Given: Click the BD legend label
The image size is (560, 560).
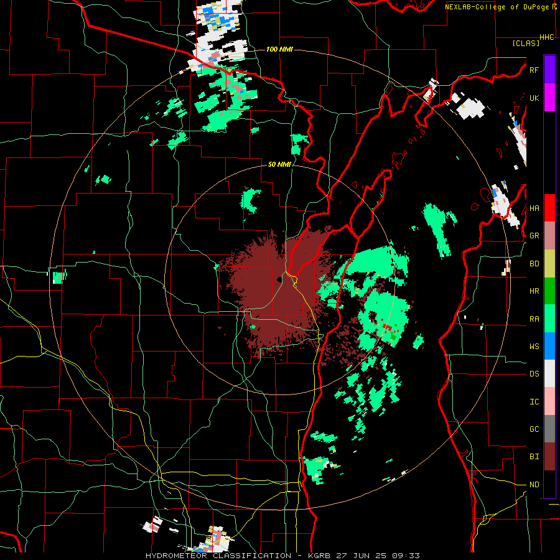Looking at the screenshot, I should tap(534, 264).
